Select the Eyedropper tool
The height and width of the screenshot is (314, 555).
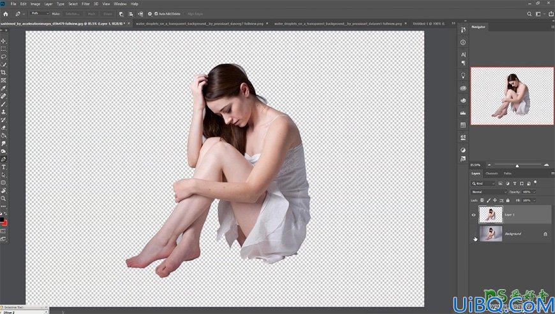pyautogui.click(x=4, y=89)
